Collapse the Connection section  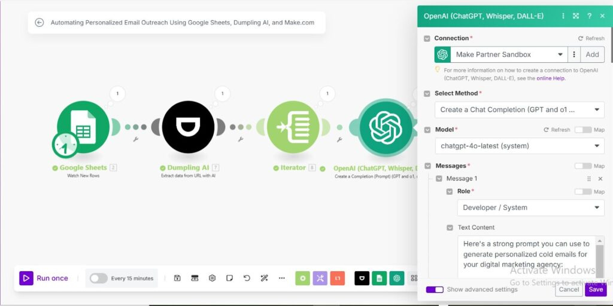tap(427, 39)
